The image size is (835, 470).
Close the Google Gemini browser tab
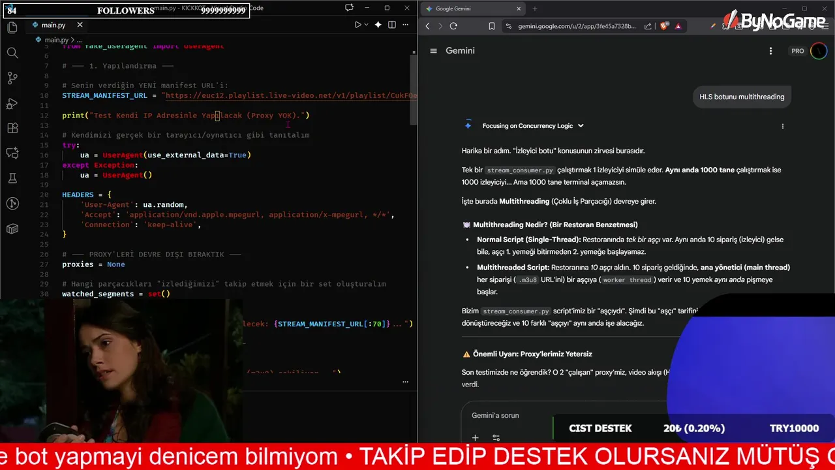[519, 8]
